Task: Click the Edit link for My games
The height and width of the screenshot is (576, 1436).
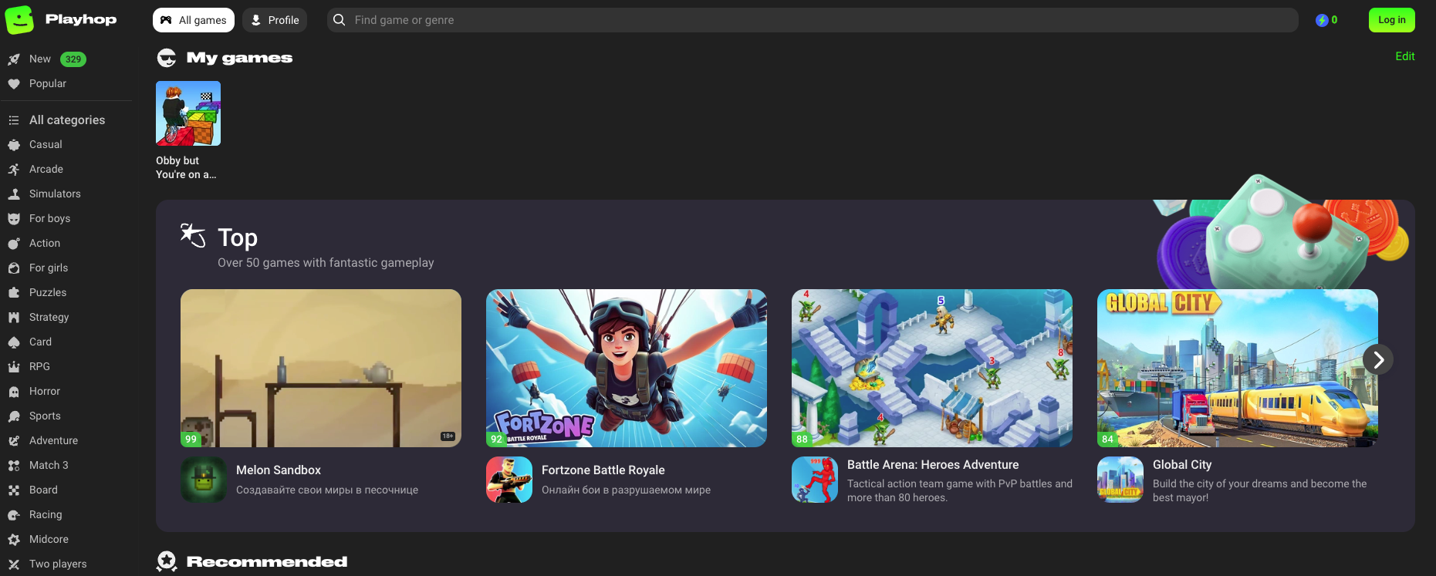Action: [x=1405, y=56]
